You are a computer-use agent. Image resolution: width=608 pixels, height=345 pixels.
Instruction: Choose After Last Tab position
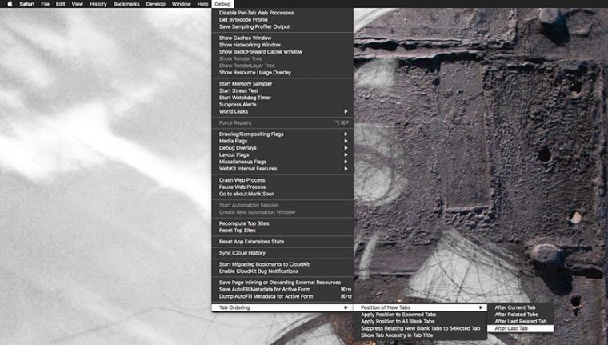520,328
